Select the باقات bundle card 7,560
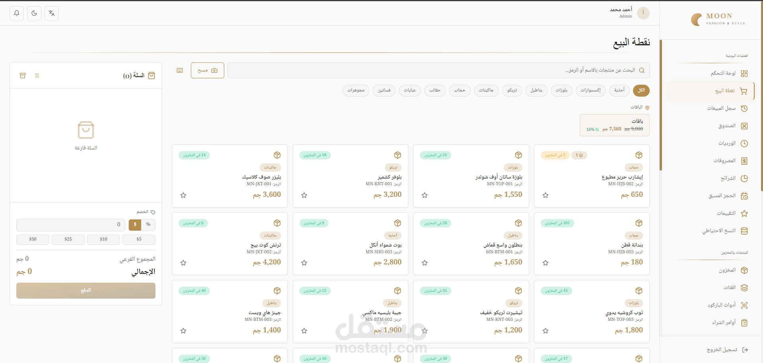This screenshot has height=363, width=763. click(x=615, y=125)
